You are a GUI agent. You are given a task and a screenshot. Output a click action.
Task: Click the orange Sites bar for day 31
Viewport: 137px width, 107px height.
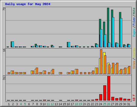pos(129,70)
